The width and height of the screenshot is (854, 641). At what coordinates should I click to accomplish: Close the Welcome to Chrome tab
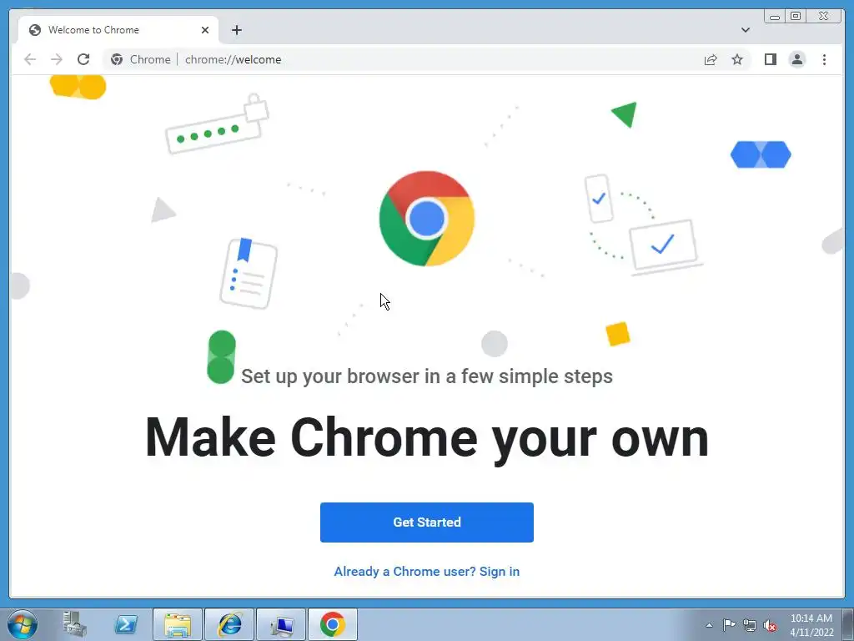(205, 30)
